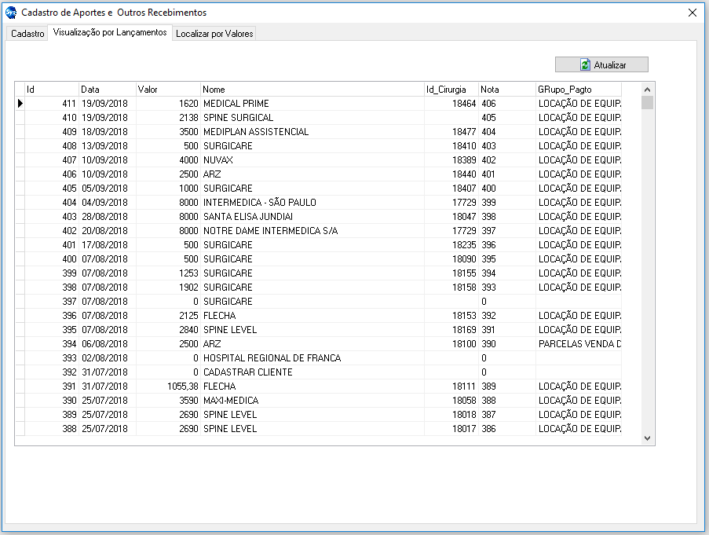
Task: Click the current-row indicator arrow for row 411
Action: 20,104
